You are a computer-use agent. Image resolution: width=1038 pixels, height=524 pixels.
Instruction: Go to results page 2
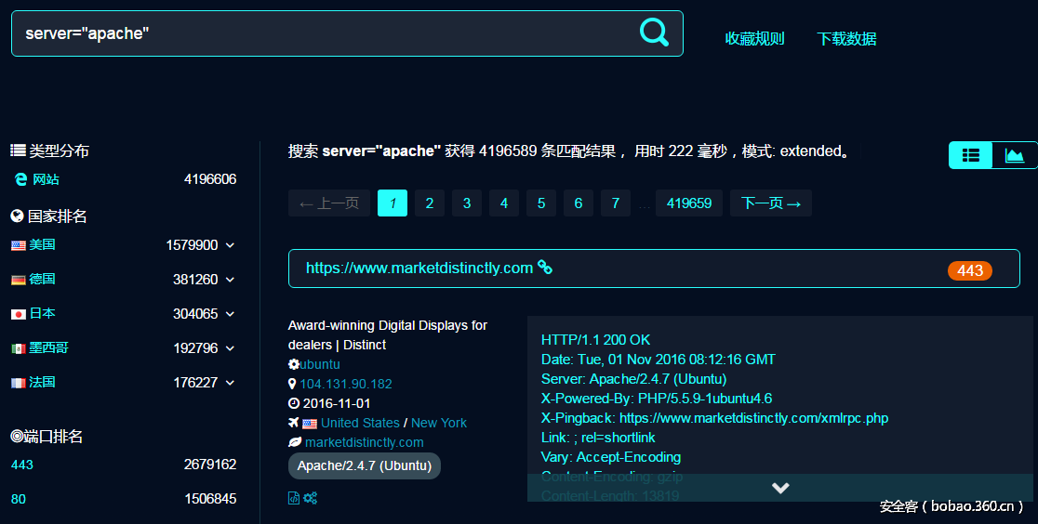429,203
